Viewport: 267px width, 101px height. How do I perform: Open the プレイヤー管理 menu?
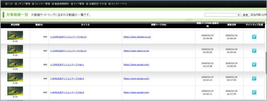pyautogui.click(x=41, y=4)
